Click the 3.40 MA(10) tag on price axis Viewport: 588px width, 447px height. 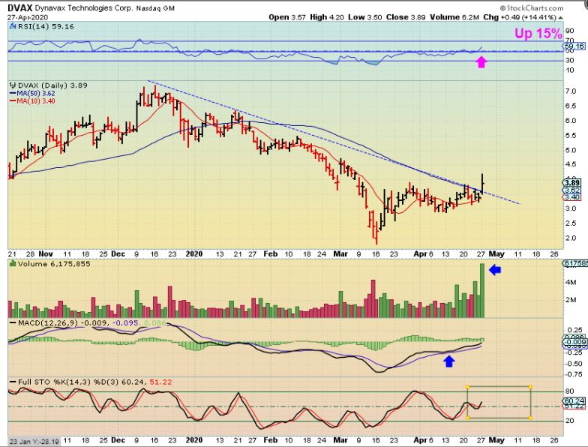click(x=573, y=197)
